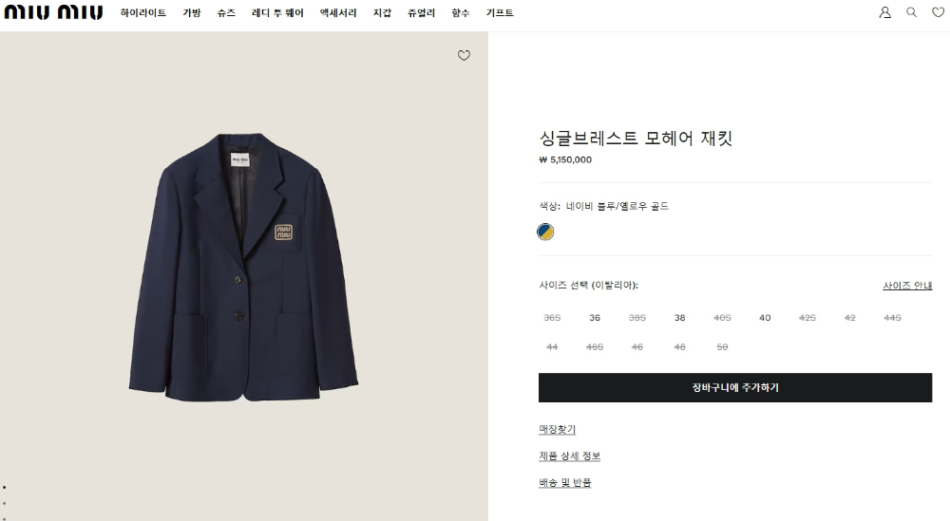The height and width of the screenshot is (521, 950).
Task: Add jacket to wishlist via image heart
Action: pos(464,56)
